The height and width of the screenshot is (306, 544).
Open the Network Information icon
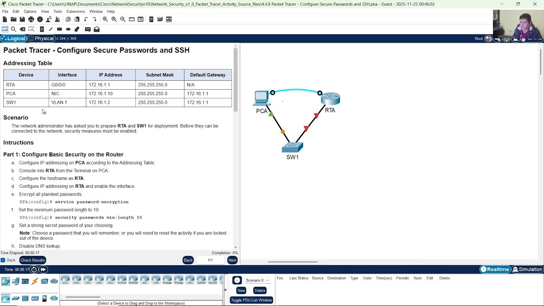(40, 19)
